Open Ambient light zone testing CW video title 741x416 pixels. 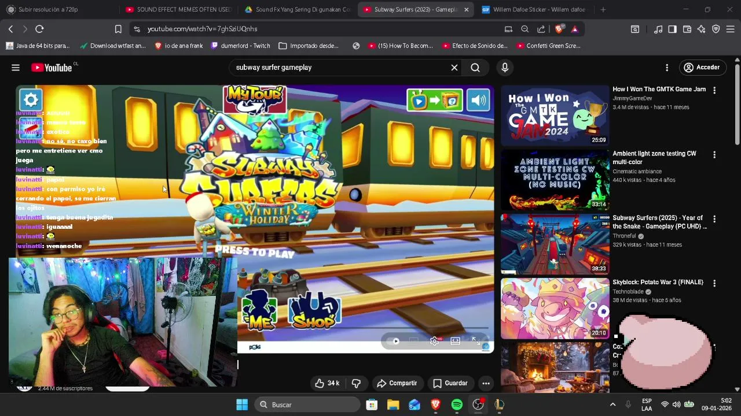click(654, 158)
